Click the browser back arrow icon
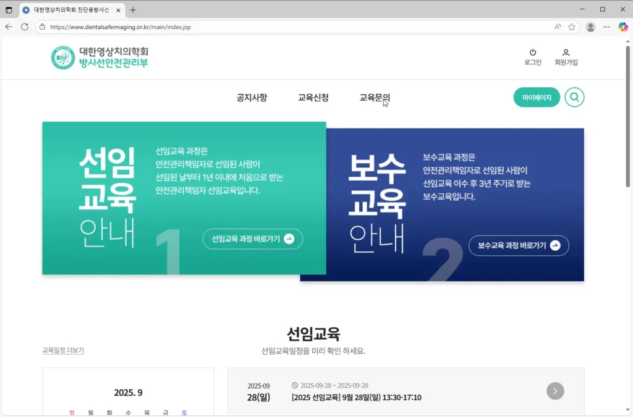 [8, 27]
